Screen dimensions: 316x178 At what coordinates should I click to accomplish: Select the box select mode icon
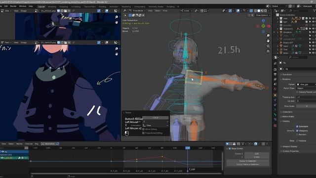(x=130, y=15)
